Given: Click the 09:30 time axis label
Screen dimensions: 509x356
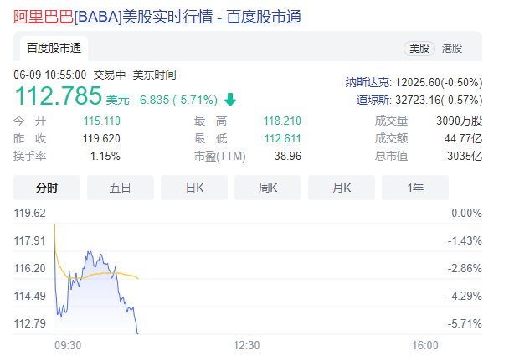Looking at the screenshot, I should pos(68,345).
